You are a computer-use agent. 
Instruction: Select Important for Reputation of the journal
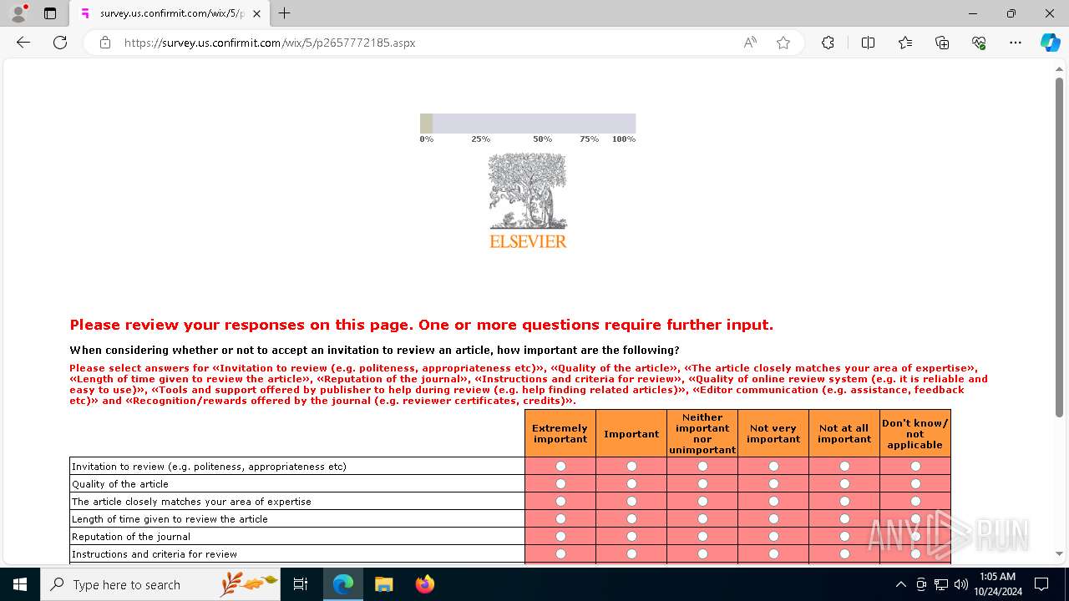631,537
